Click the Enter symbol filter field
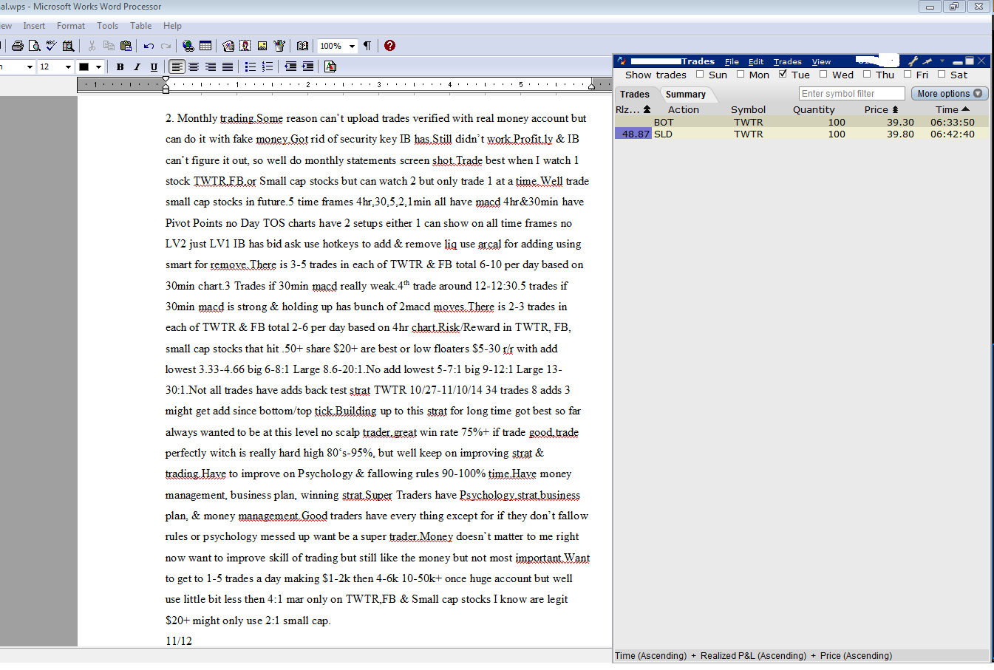This screenshot has height=670, width=994. pos(851,94)
